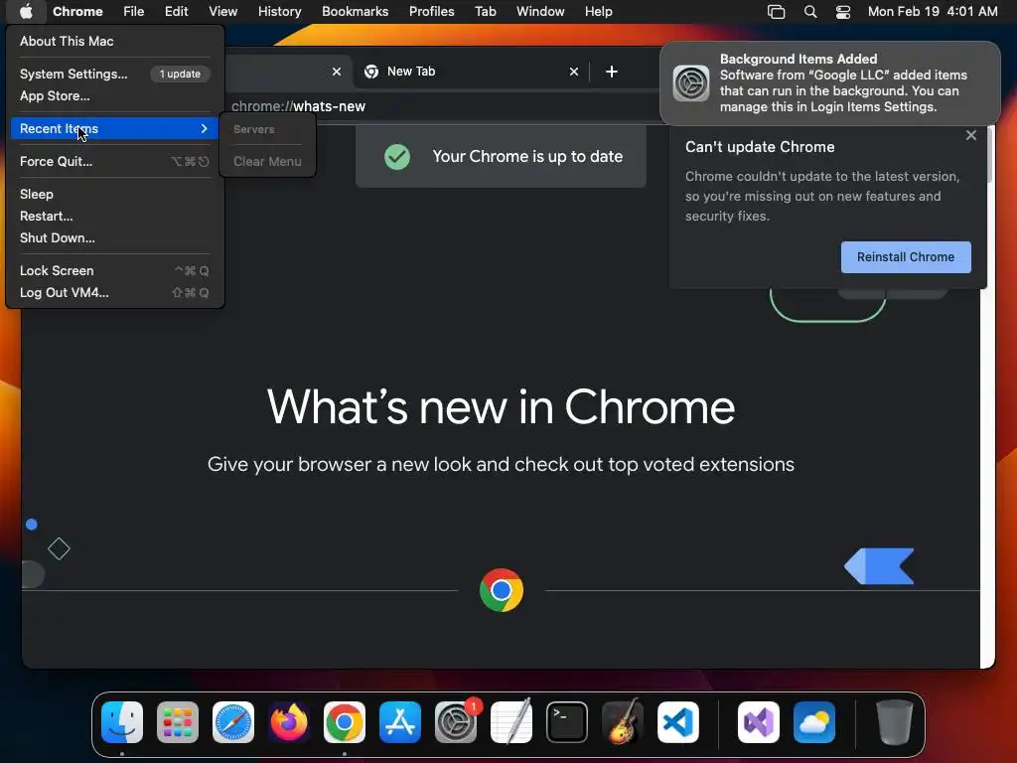Close the first Chrome tab
Image resolution: width=1017 pixels, height=763 pixels.
coord(336,72)
